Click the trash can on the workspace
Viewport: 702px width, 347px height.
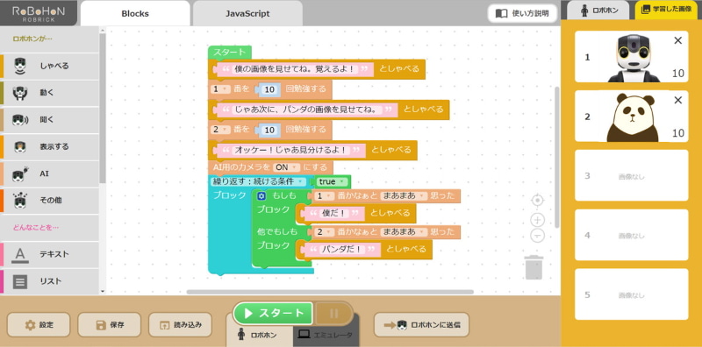tap(534, 267)
